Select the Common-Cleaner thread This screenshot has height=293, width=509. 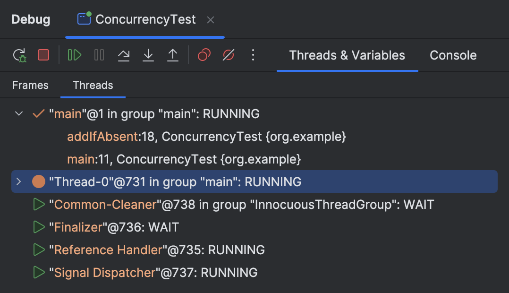point(142,204)
